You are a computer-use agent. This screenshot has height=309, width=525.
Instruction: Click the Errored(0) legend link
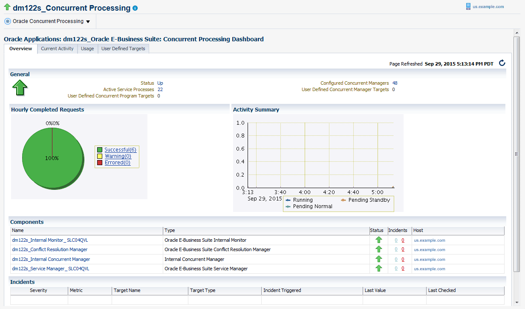118,163
